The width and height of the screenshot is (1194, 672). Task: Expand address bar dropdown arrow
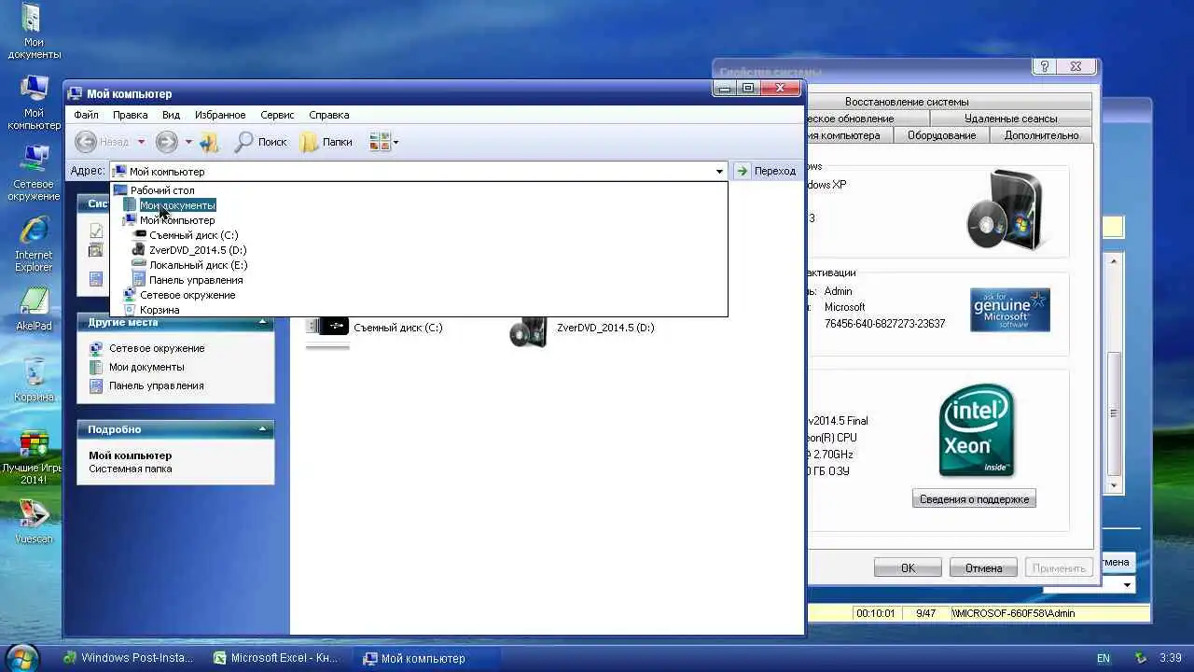pyautogui.click(x=719, y=171)
